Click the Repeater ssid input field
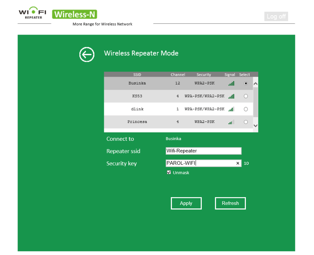The height and width of the screenshot is (255, 314). 203,151
